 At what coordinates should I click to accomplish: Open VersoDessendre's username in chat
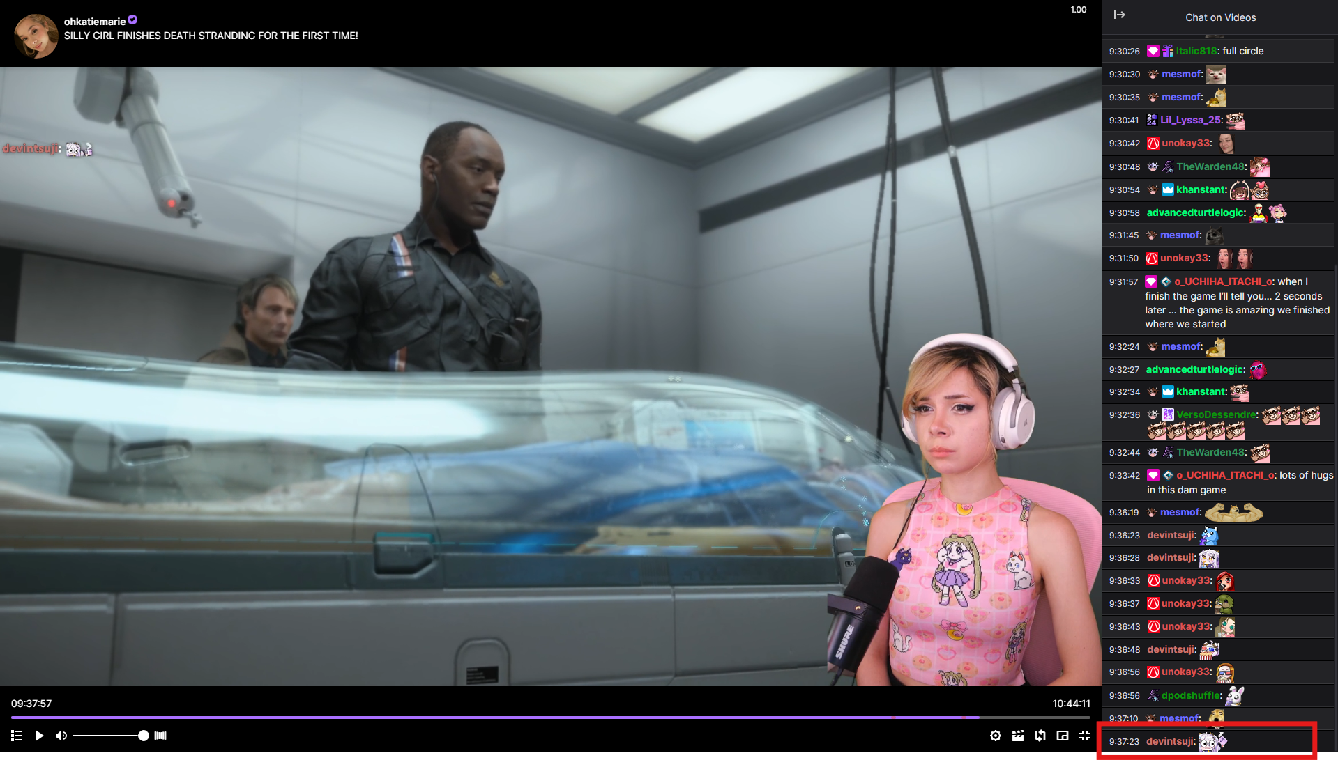coord(1217,414)
